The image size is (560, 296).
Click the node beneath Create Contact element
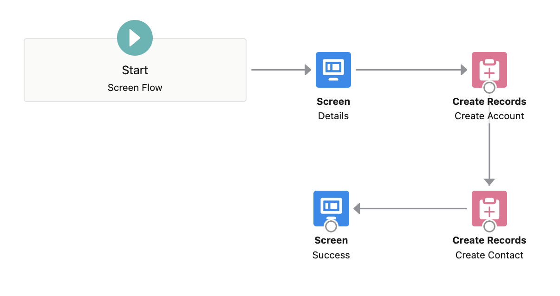point(489,226)
